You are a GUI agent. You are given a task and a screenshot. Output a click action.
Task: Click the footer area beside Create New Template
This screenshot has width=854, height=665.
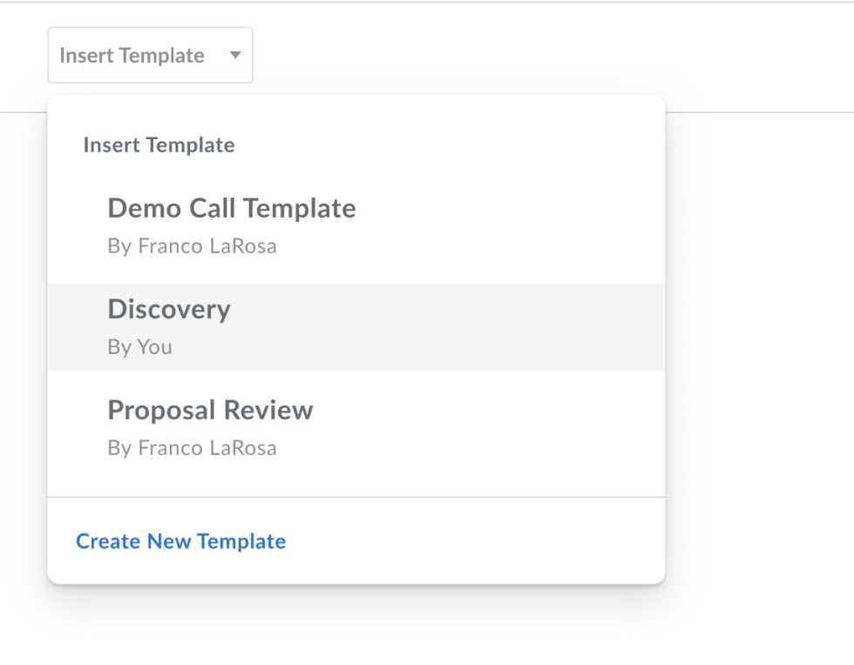(474, 541)
